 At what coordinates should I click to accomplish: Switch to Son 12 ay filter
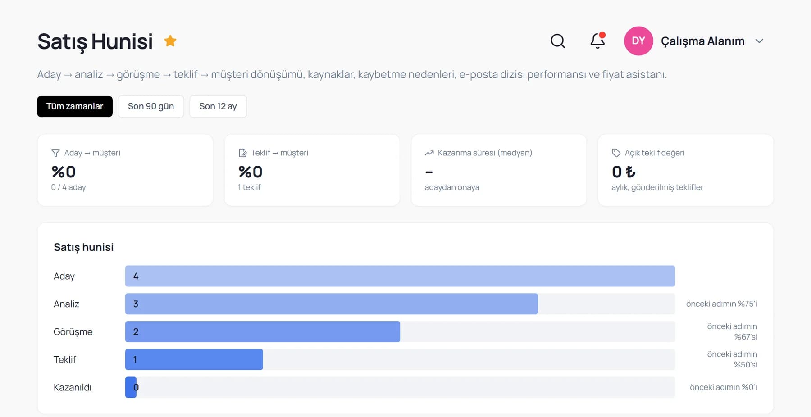(x=218, y=106)
